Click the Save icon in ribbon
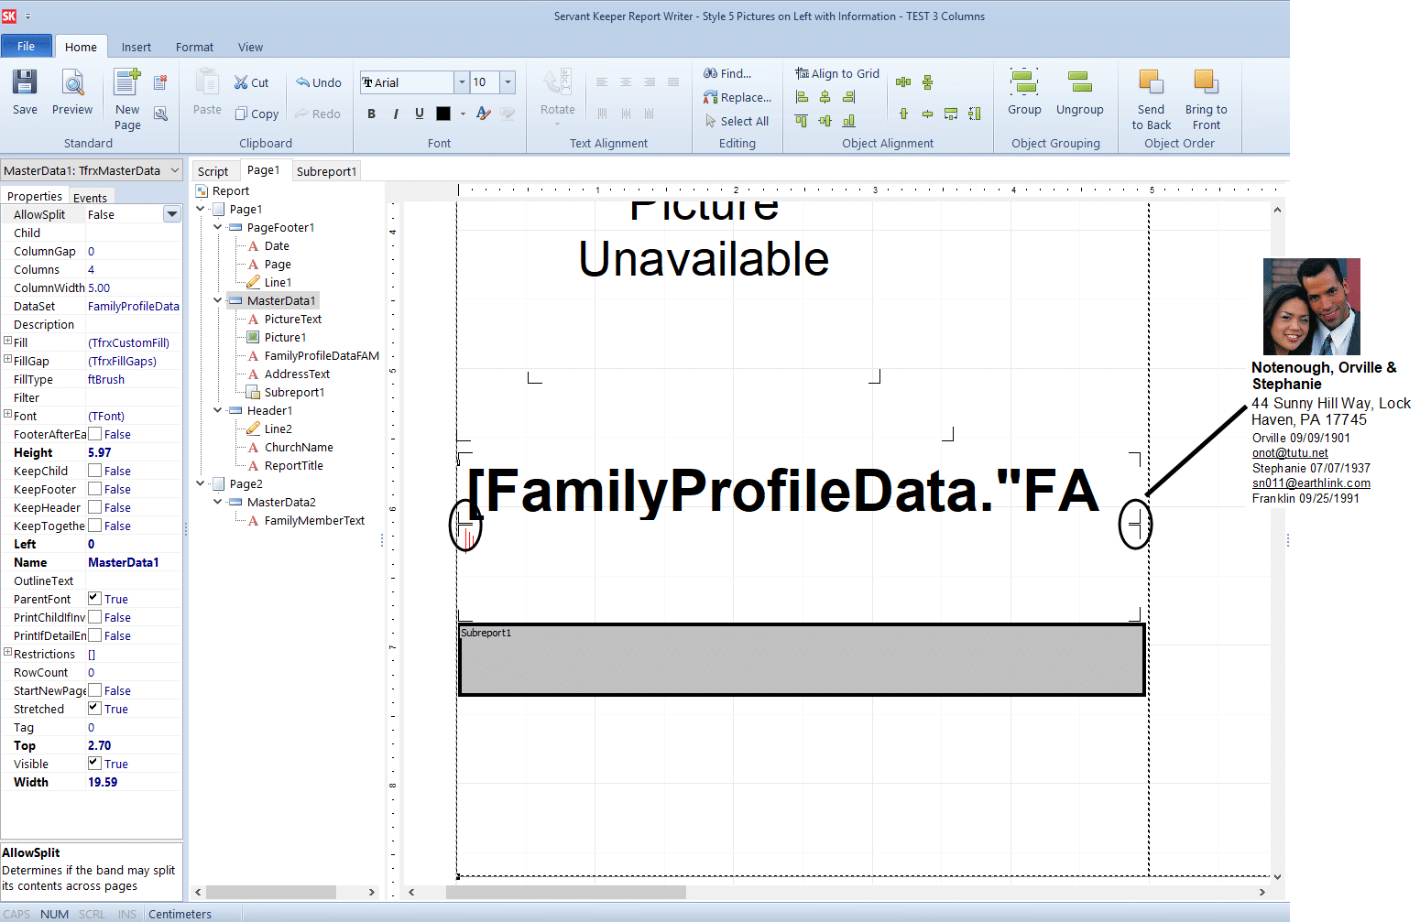 tap(25, 92)
